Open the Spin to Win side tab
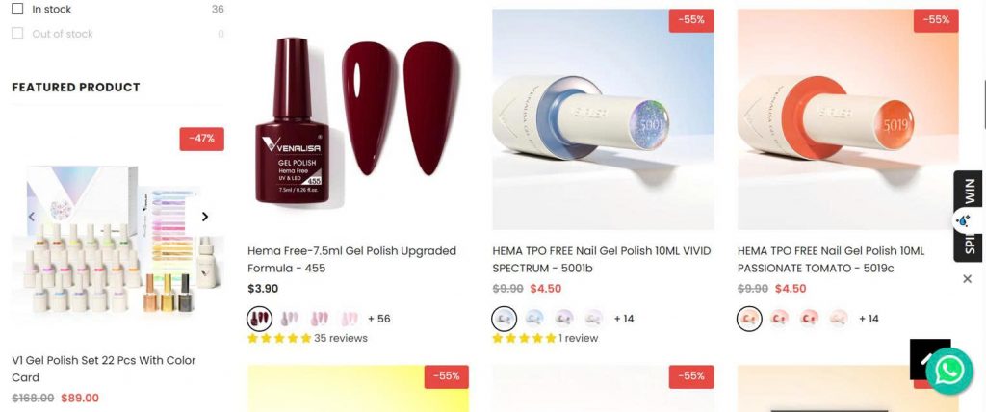Screen dimensions: 986x412 [x=969, y=216]
